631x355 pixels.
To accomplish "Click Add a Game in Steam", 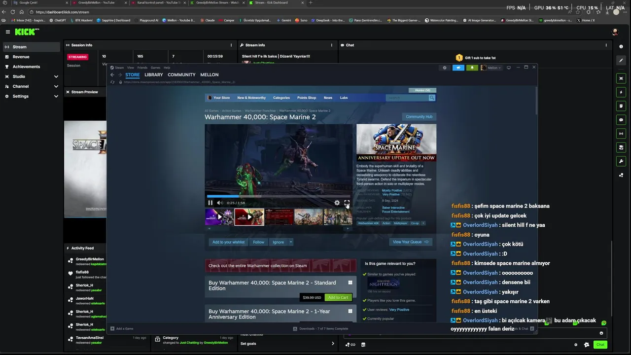I will coord(122,328).
